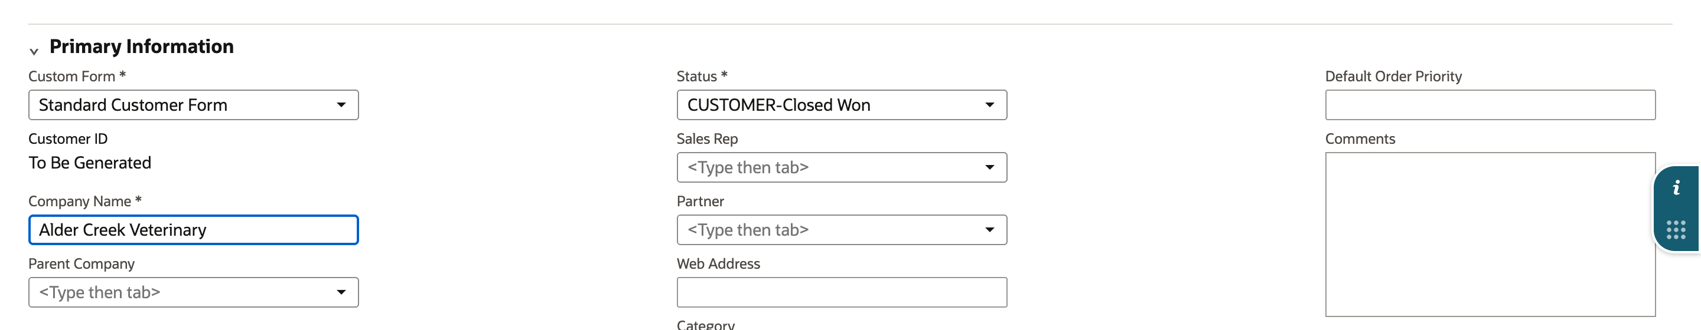Click the Company Name input field
The height and width of the screenshot is (330, 1701).
pos(194,230)
